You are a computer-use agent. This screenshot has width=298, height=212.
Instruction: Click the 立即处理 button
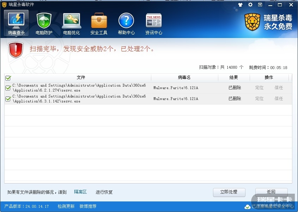click(x=229, y=192)
